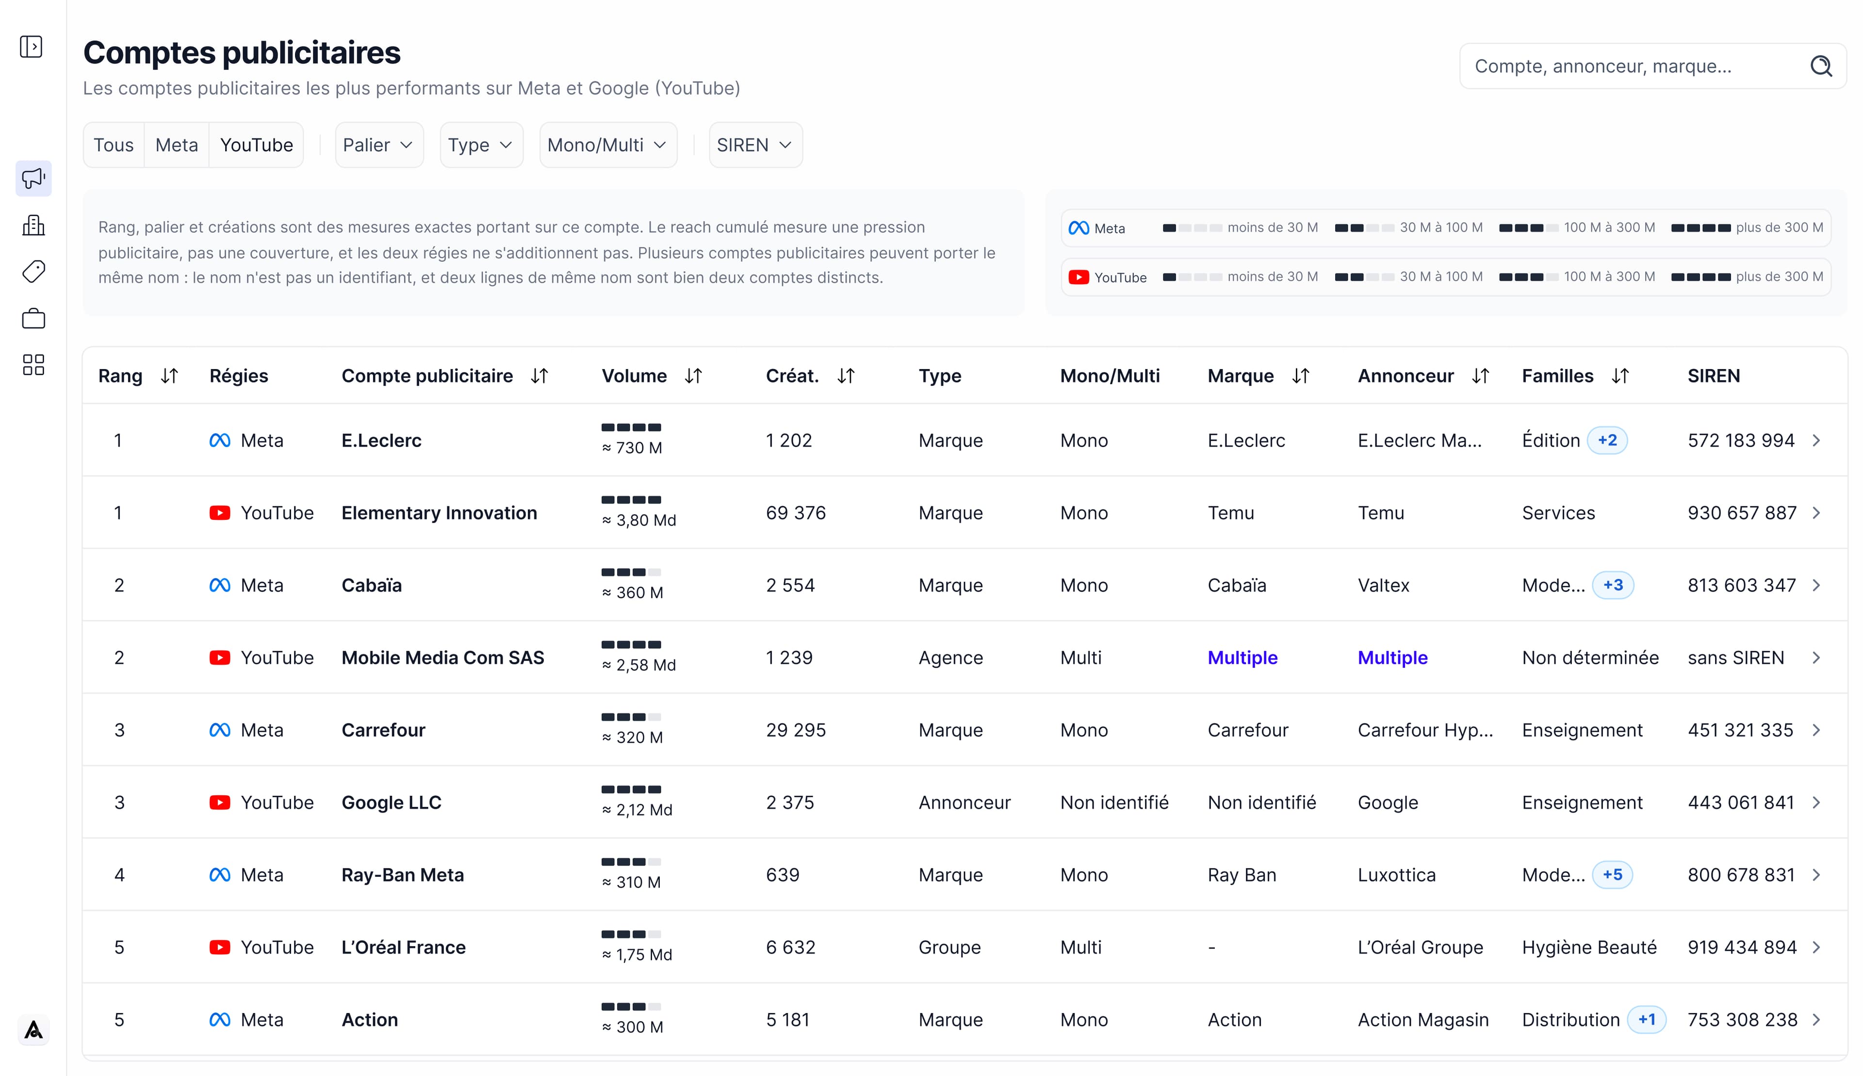Image resolution: width=1863 pixels, height=1076 pixels.
Task: Select the Tous filter tab
Action: [x=114, y=145]
